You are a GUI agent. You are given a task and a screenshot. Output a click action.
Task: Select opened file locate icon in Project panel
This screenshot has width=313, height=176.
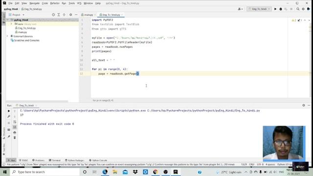coord(53,15)
